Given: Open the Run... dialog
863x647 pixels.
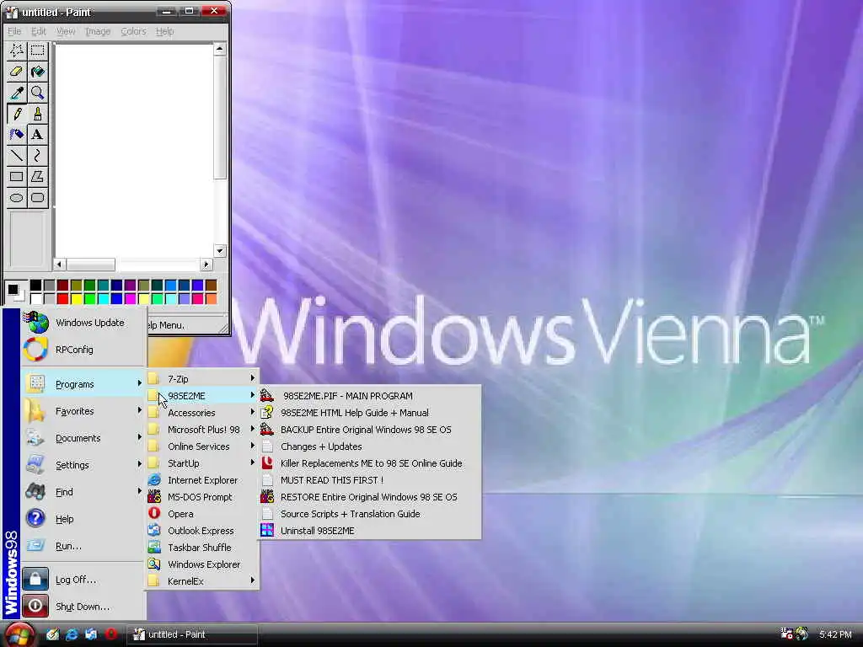Looking at the screenshot, I should pos(83,546).
